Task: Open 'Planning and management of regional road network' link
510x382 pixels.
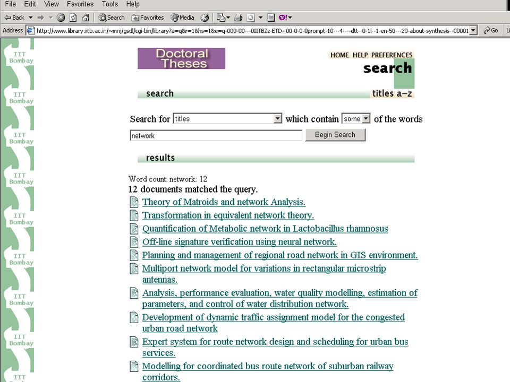Action: [280, 255]
